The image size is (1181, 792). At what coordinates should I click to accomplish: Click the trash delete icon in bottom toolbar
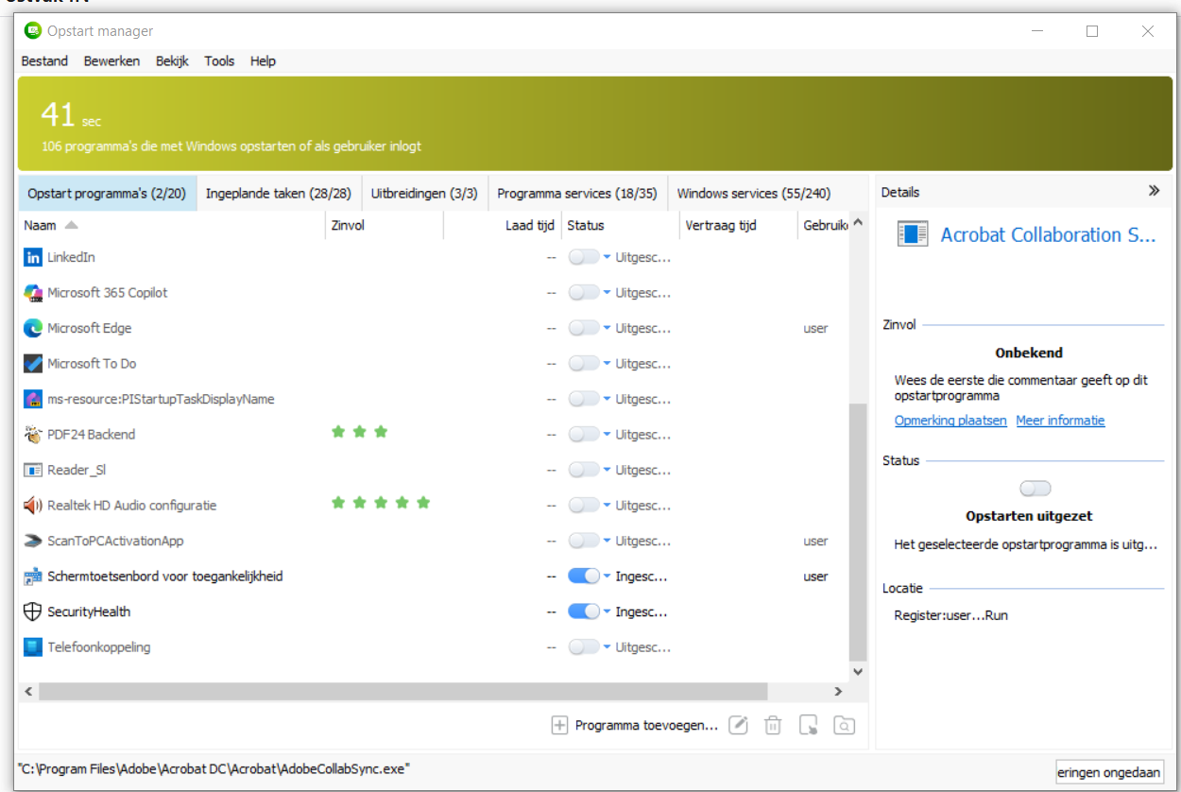(x=773, y=725)
